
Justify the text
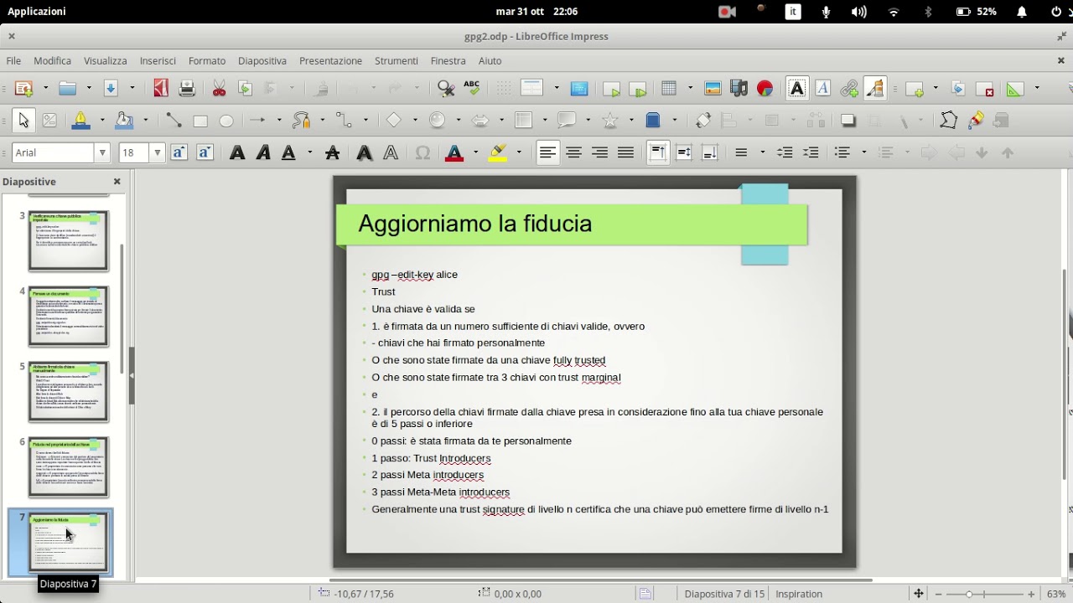625,152
